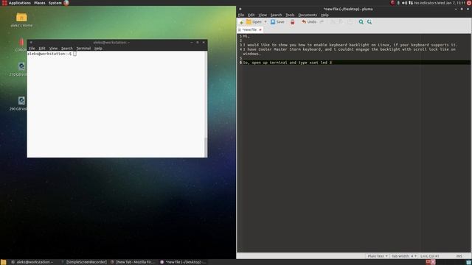Click the terminal prompt line
Image resolution: width=472 pixels, height=265 pixels.
52,54
